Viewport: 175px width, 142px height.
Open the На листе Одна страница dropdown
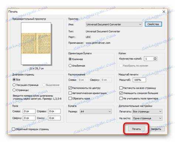[147, 118]
